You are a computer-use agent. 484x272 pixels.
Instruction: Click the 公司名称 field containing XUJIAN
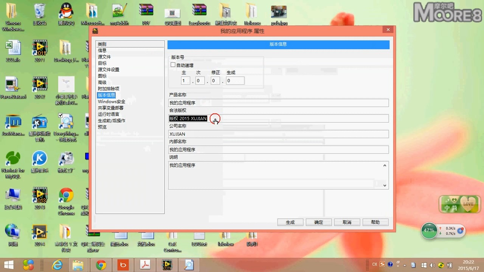tap(278, 134)
